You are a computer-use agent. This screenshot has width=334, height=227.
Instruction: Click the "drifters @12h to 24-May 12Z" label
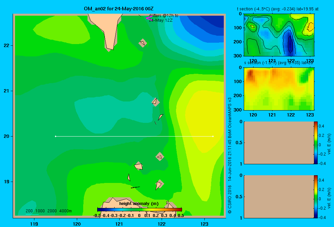pos(164,18)
